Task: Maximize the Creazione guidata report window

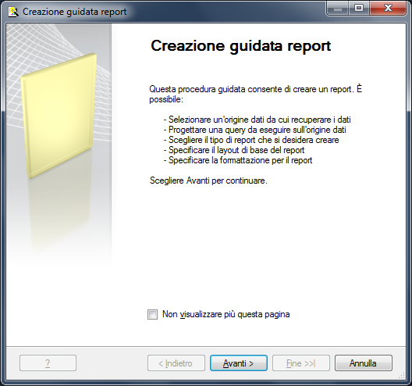Action: click(359, 9)
